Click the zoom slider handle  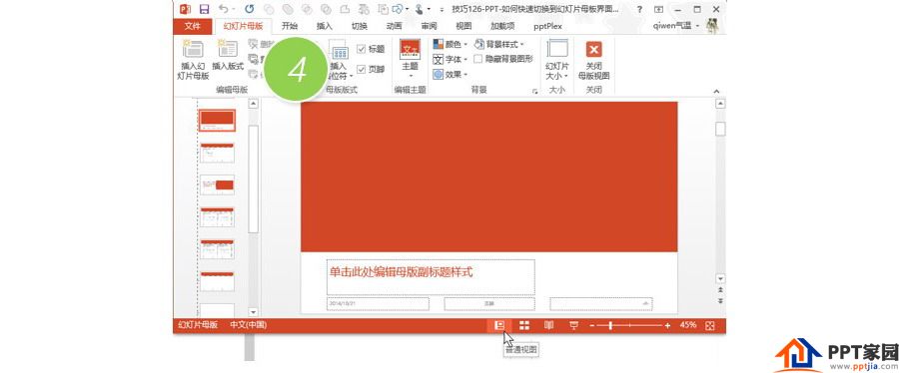[610, 325]
